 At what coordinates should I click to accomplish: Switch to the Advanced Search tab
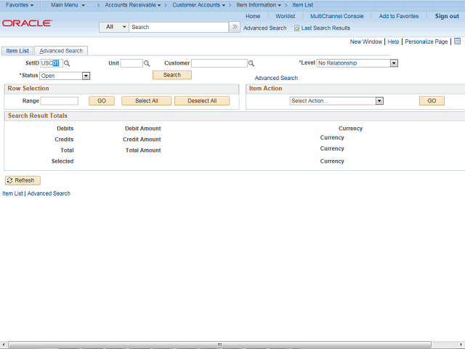(x=61, y=51)
